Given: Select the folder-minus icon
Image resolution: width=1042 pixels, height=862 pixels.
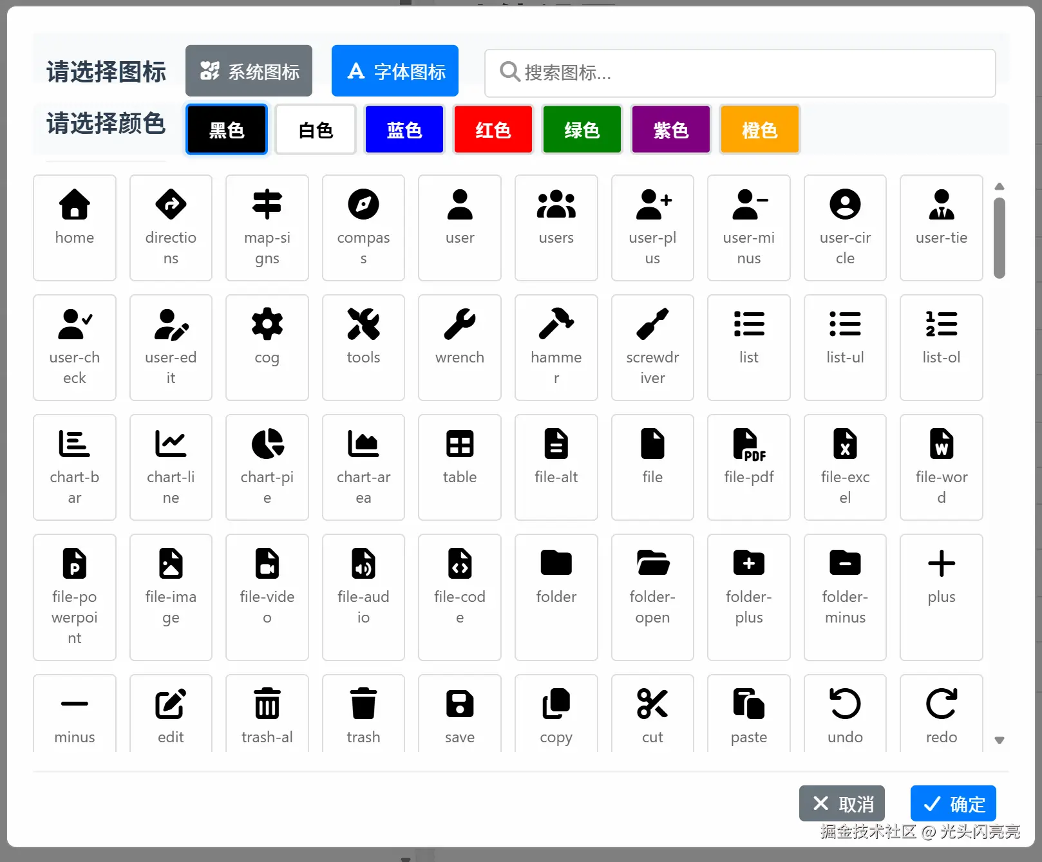Looking at the screenshot, I should [845, 597].
